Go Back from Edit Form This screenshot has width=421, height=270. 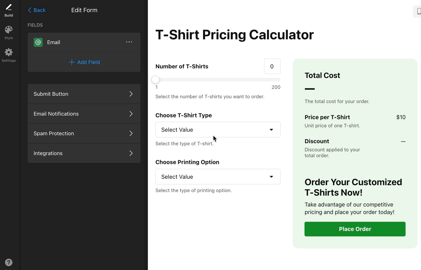[x=37, y=10]
